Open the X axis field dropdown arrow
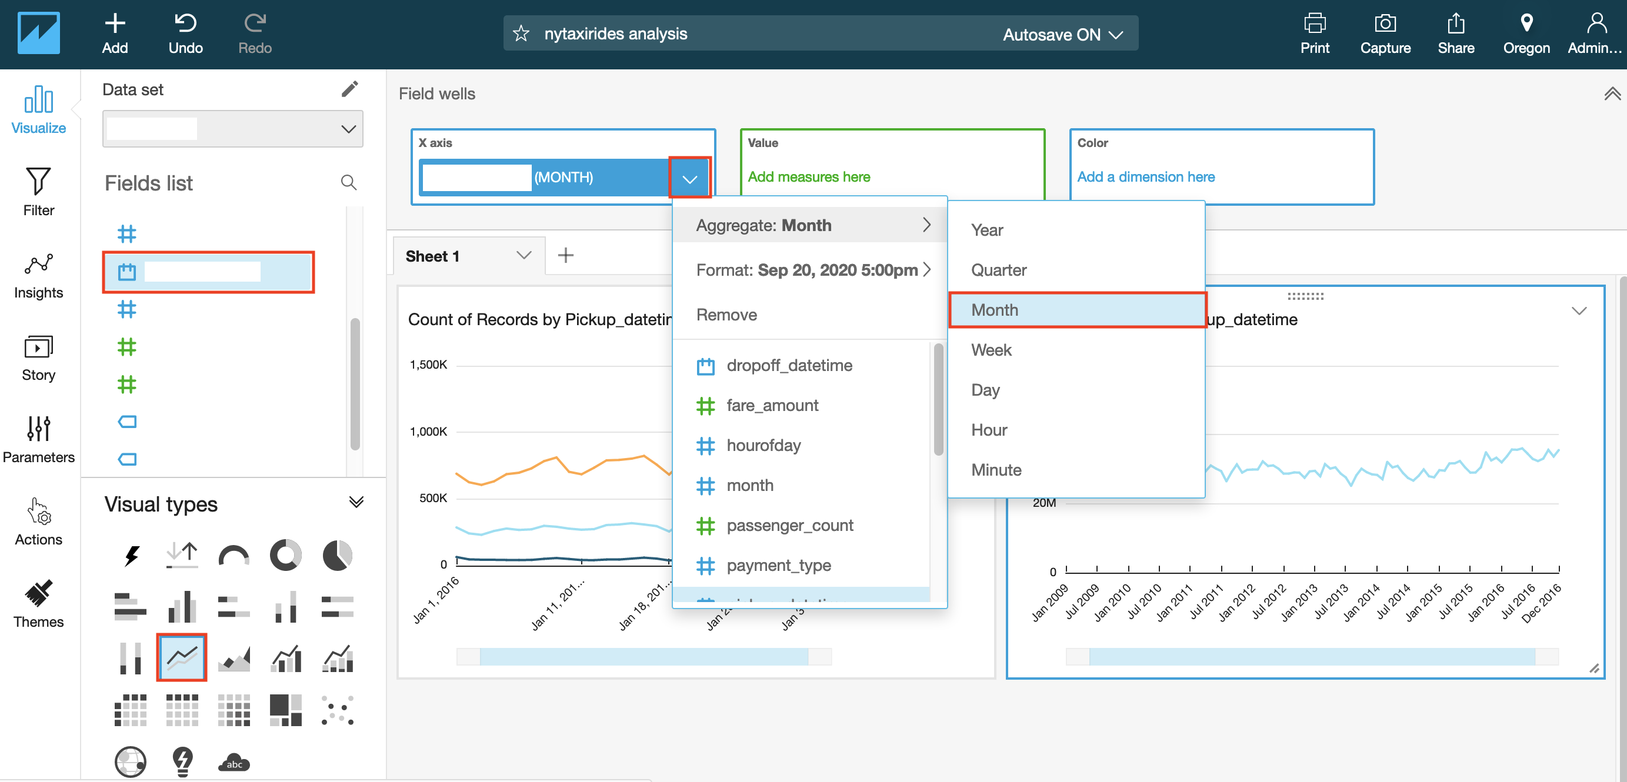The width and height of the screenshot is (1627, 782). [690, 179]
